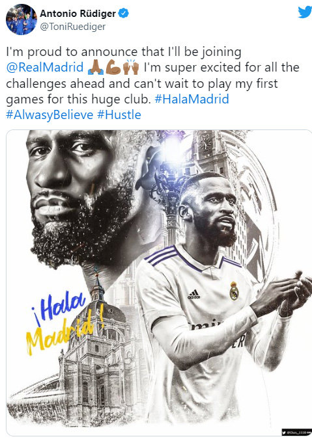Click the folded hands emoji

point(96,68)
